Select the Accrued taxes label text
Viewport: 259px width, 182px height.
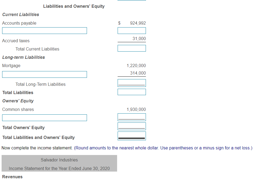tap(15, 41)
